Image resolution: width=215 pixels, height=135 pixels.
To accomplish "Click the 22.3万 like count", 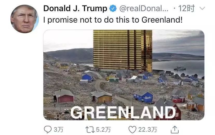I will coord(147,130).
